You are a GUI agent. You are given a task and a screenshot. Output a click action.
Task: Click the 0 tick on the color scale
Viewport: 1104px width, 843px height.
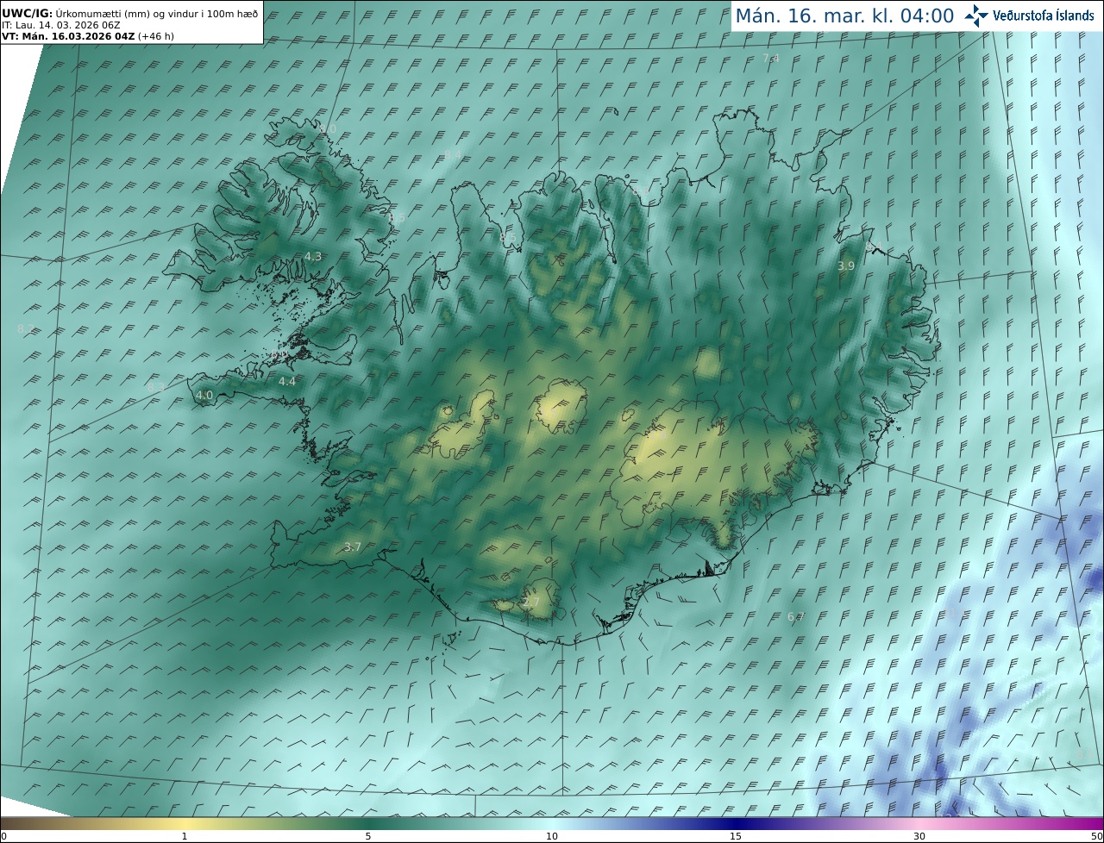(x=3, y=836)
